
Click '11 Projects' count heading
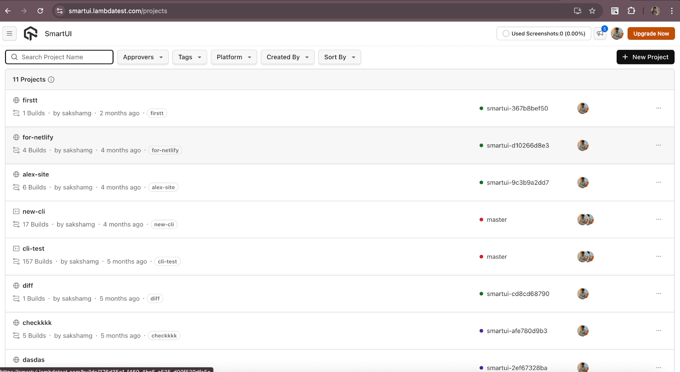tap(29, 79)
